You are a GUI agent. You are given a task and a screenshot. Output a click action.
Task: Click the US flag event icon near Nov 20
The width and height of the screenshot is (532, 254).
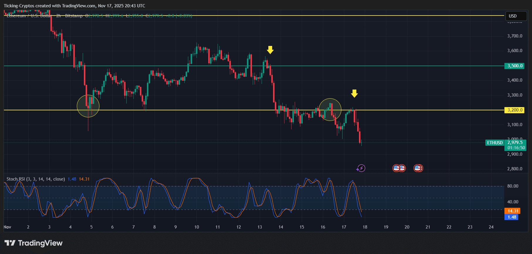417,168
